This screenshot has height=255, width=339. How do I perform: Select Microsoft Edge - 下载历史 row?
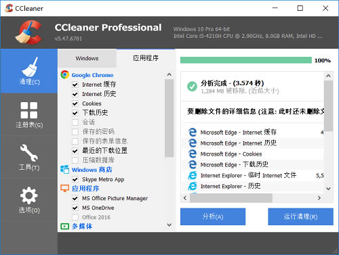coord(253,164)
